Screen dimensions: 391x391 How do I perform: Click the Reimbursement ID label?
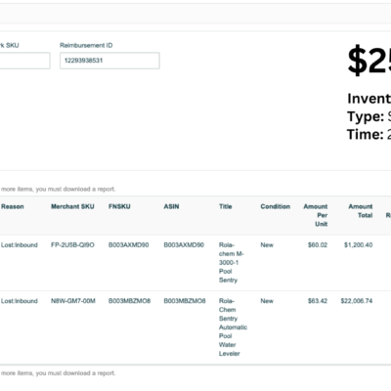click(86, 45)
